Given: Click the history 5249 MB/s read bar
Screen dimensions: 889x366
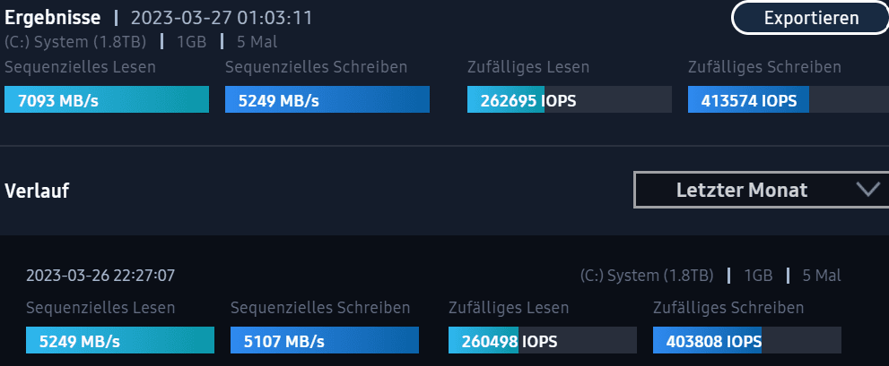Looking at the screenshot, I should click(x=120, y=341).
